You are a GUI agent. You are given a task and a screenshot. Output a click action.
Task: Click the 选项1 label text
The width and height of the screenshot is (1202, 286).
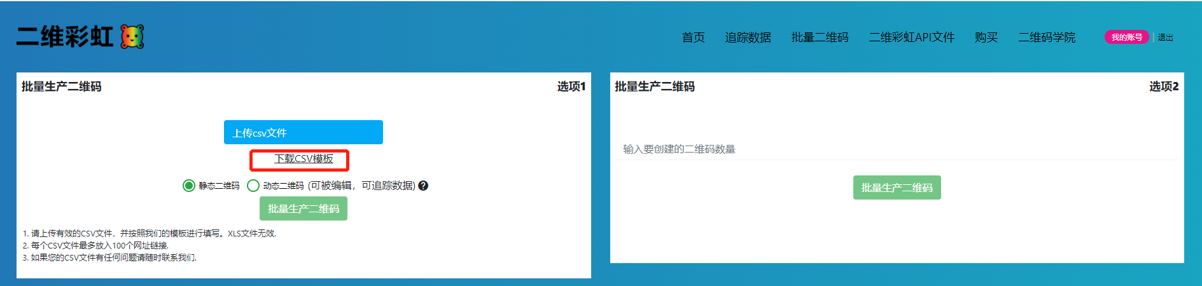tap(571, 86)
